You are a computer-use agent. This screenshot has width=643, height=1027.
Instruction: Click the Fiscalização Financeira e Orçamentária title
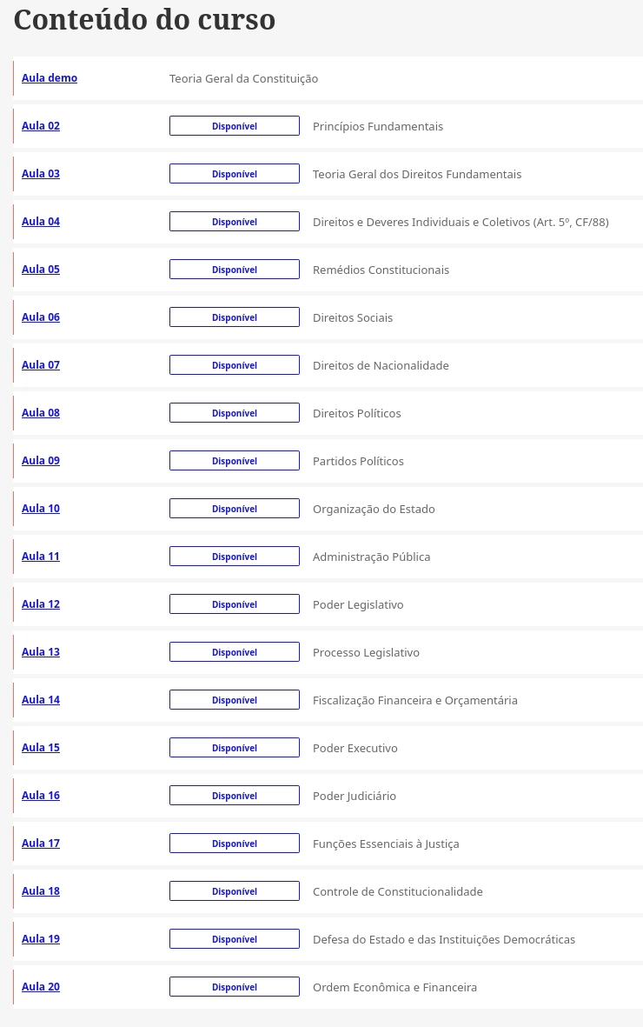414,701
